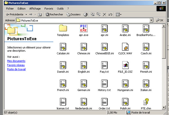
Task: Click the '57 objet(s)' status bar text
Action: [x=11, y=113]
